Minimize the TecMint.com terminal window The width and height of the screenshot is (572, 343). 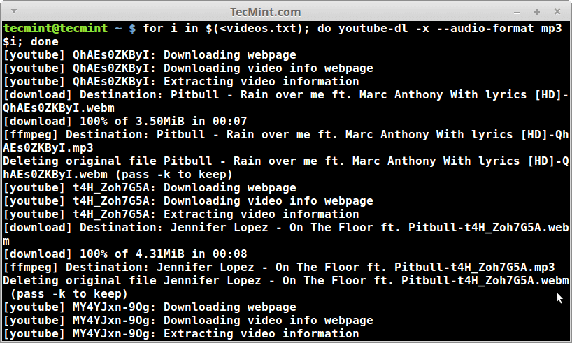pyautogui.click(x=518, y=12)
